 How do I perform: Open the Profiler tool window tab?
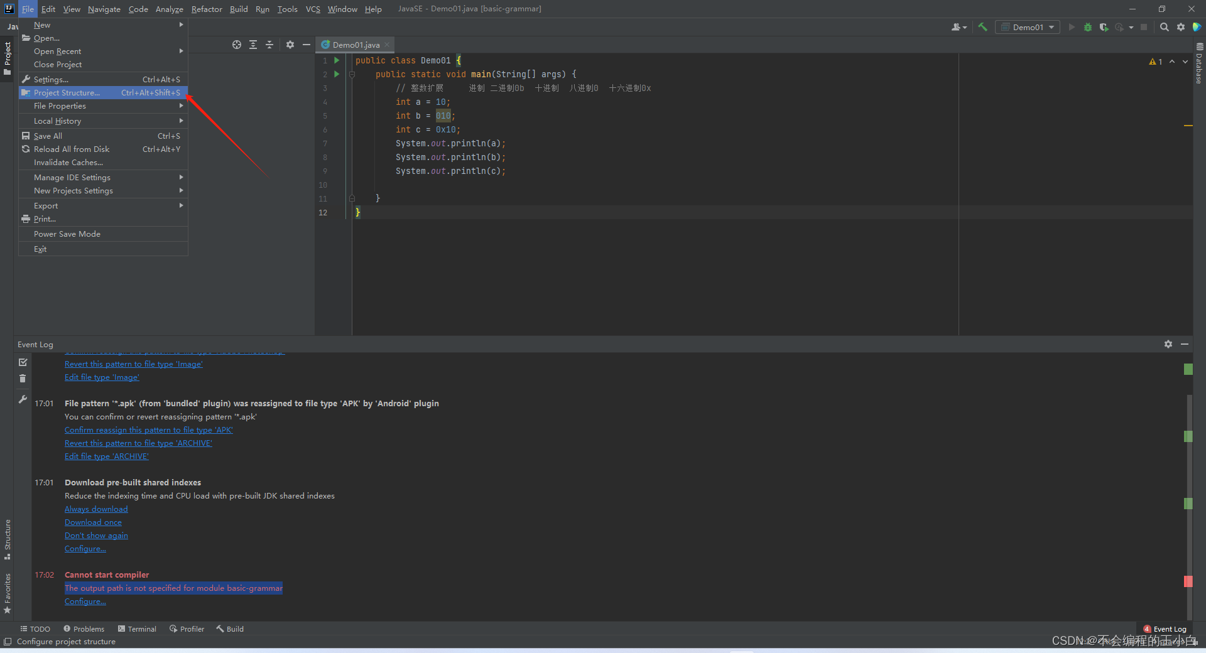187,629
